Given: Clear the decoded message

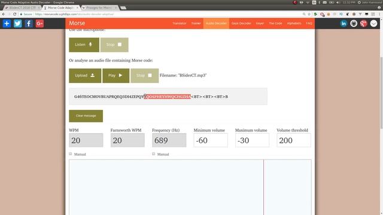Looking at the screenshot, I should point(86,116).
